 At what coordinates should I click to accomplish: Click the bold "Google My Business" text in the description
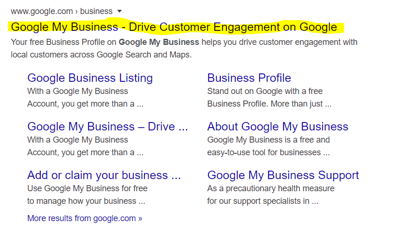click(x=159, y=42)
